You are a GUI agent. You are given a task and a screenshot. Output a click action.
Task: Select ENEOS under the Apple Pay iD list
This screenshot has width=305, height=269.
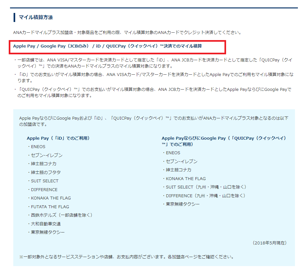click(x=38, y=147)
